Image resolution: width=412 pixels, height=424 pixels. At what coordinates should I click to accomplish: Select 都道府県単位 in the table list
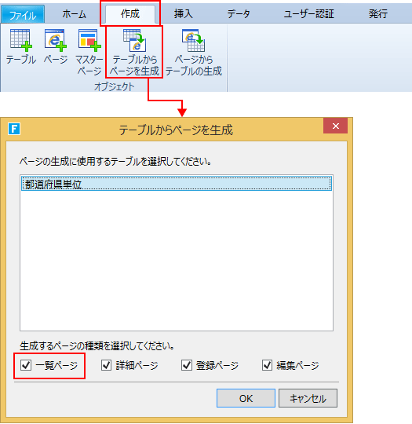(177, 184)
